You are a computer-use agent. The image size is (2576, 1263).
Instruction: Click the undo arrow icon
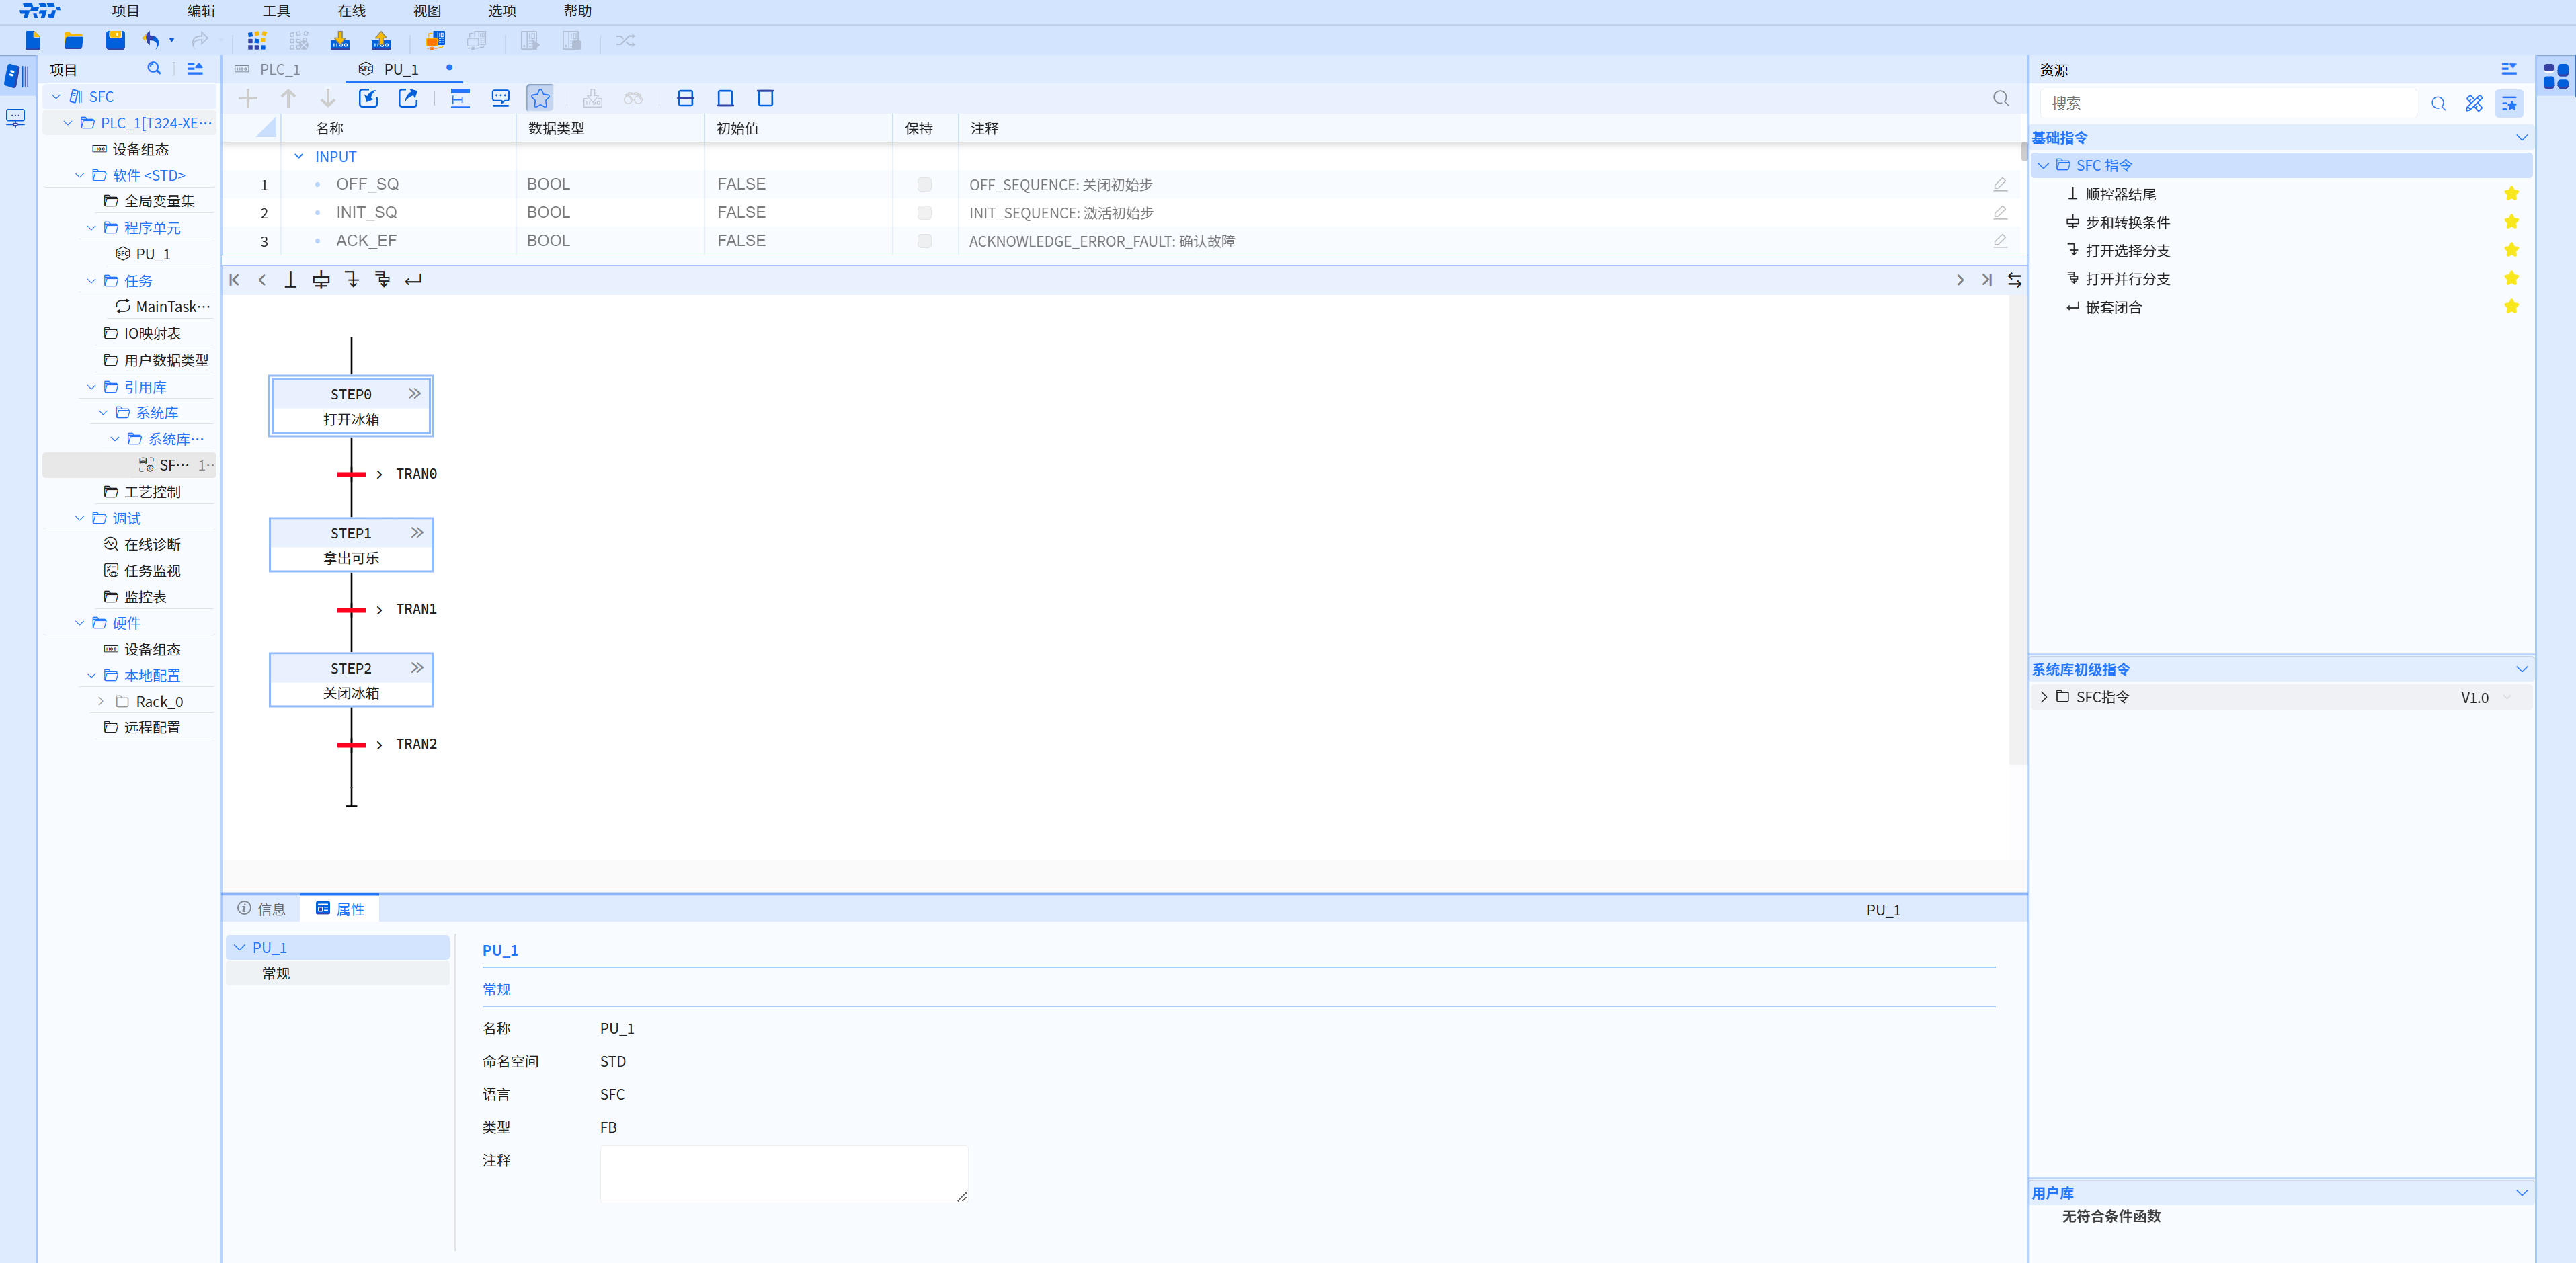pos(151,40)
